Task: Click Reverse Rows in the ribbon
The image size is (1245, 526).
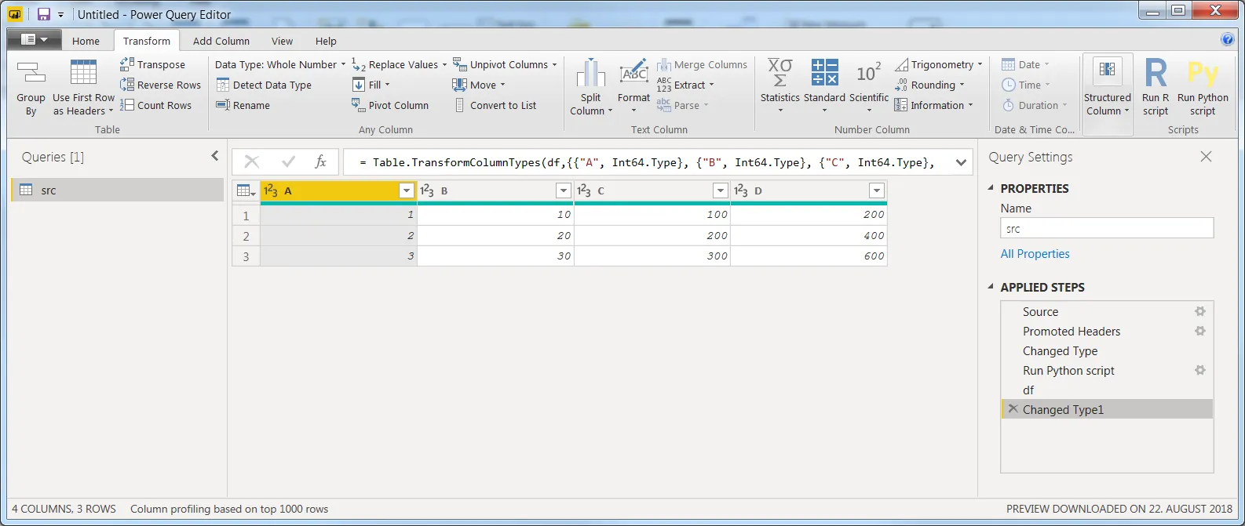Action: tap(161, 85)
